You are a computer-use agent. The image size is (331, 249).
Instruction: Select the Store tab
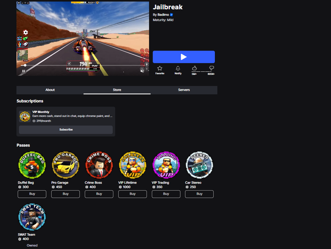[117, 90]
